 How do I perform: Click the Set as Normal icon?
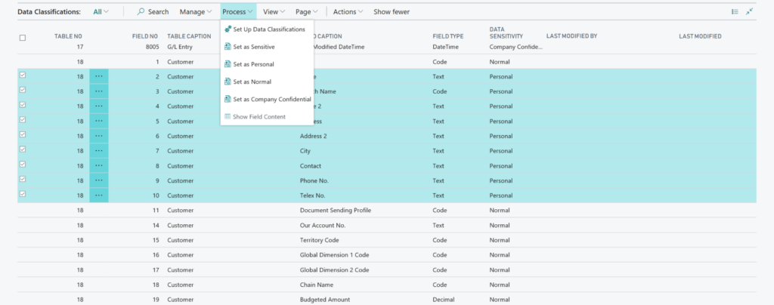[228, 82]
